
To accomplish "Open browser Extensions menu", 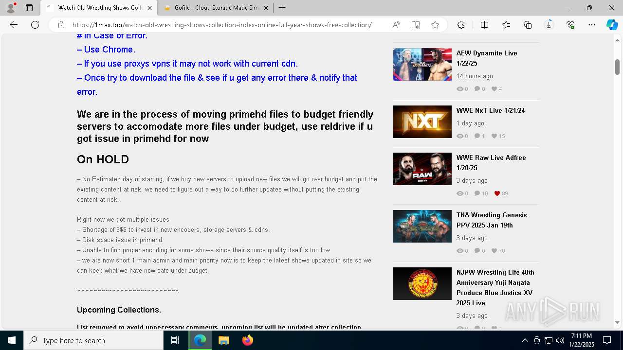I will click(461, 25).
